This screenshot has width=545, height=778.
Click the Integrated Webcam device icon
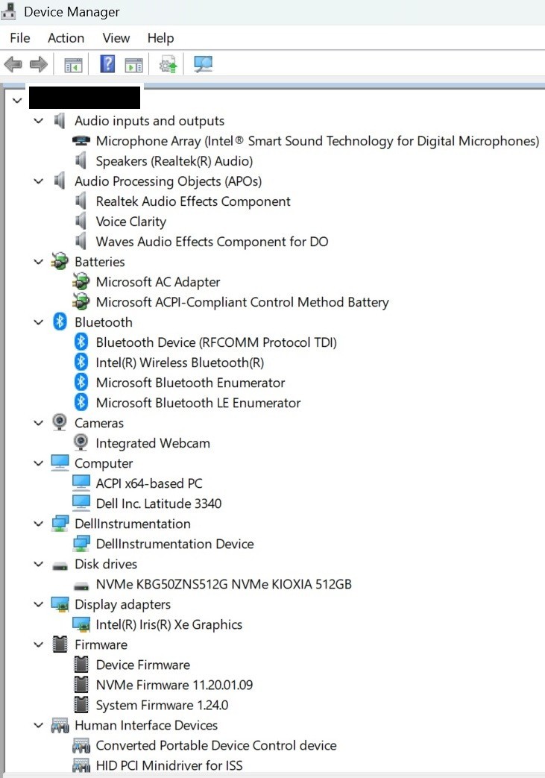[x=81, y=442]
